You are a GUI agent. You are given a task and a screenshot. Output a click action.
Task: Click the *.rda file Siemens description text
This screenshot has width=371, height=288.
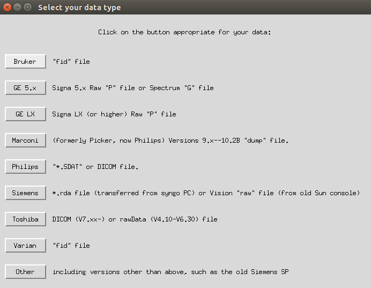tap(206, 193)
